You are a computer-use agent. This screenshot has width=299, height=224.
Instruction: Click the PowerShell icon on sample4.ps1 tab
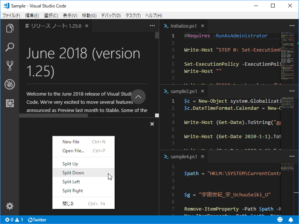pos(166,156)
